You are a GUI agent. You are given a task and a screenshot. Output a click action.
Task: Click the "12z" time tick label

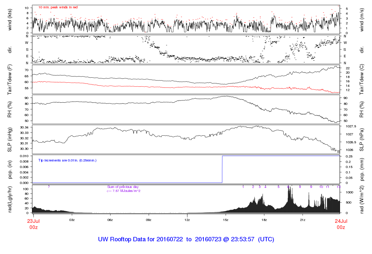[187, 220]
